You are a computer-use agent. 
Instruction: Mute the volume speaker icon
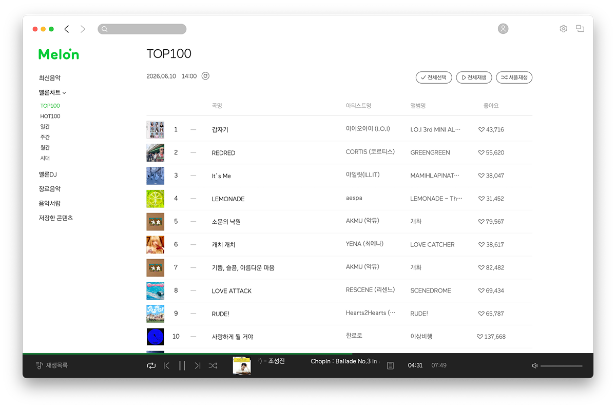(x=535, y=365)
